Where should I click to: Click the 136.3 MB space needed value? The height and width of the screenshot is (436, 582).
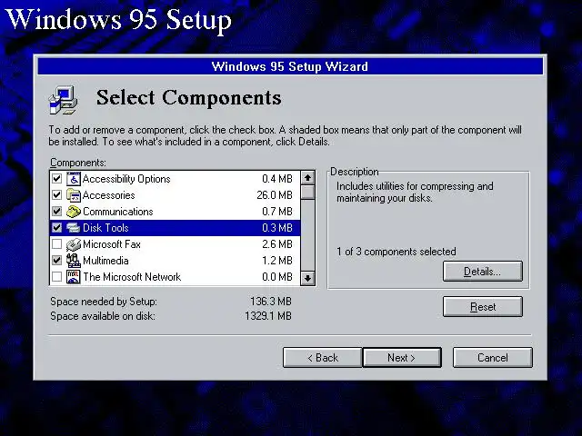click(271, 301)
